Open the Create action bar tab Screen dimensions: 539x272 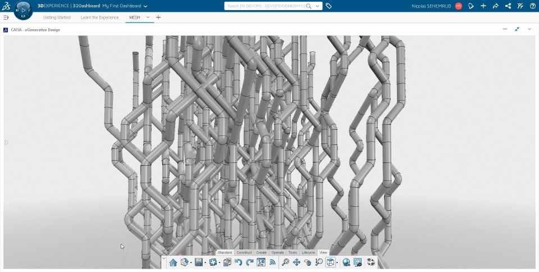[x=261, y=252]
